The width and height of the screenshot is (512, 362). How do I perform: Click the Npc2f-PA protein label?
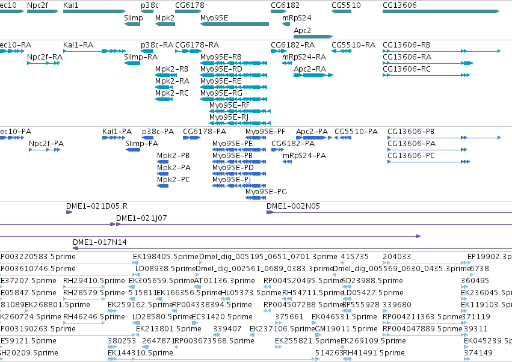(x=46, y=144)
